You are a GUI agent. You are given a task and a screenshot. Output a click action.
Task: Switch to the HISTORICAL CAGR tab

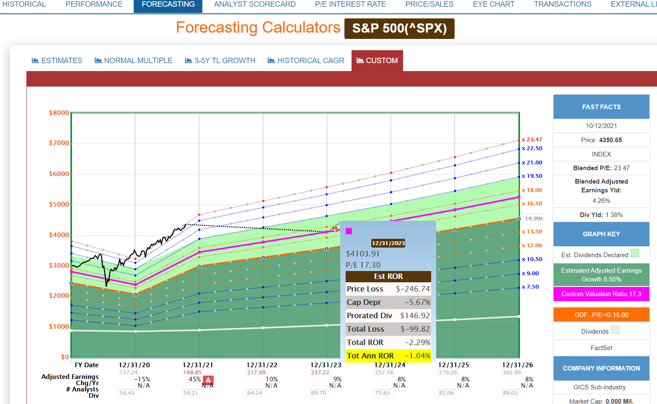point(306,61)
